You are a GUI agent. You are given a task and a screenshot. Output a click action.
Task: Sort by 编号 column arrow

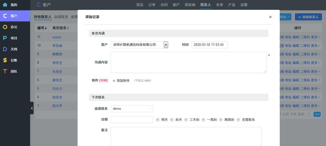(x=46, y=28)
